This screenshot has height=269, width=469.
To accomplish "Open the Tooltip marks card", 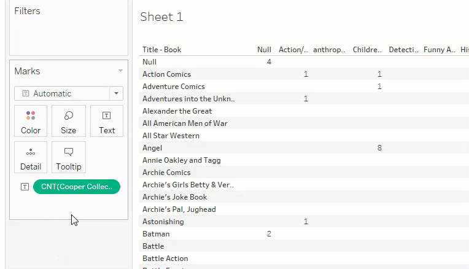I will 68,157.
